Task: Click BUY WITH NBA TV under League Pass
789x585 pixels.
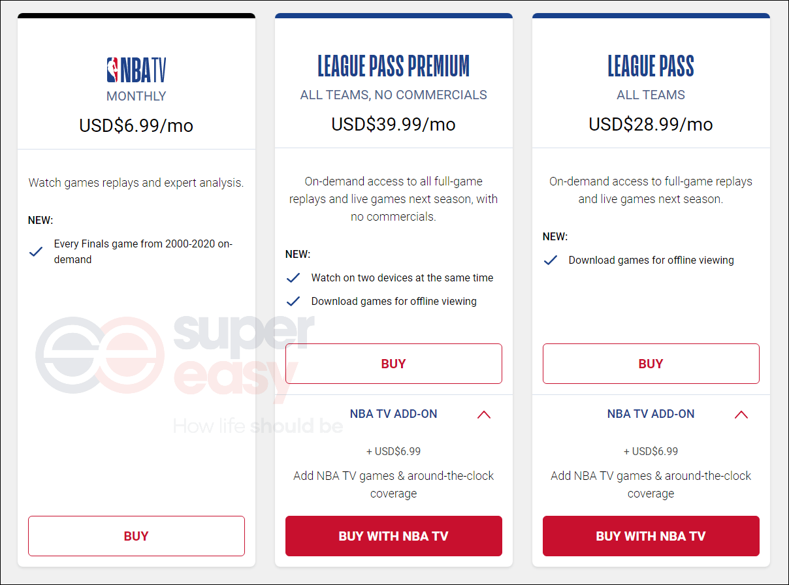Action: click(x=651, y=535)
